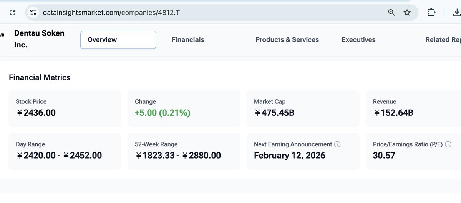Viewport: 461px width, 203px height.
Task: Select the Overview tab
Action: point(118,40)
